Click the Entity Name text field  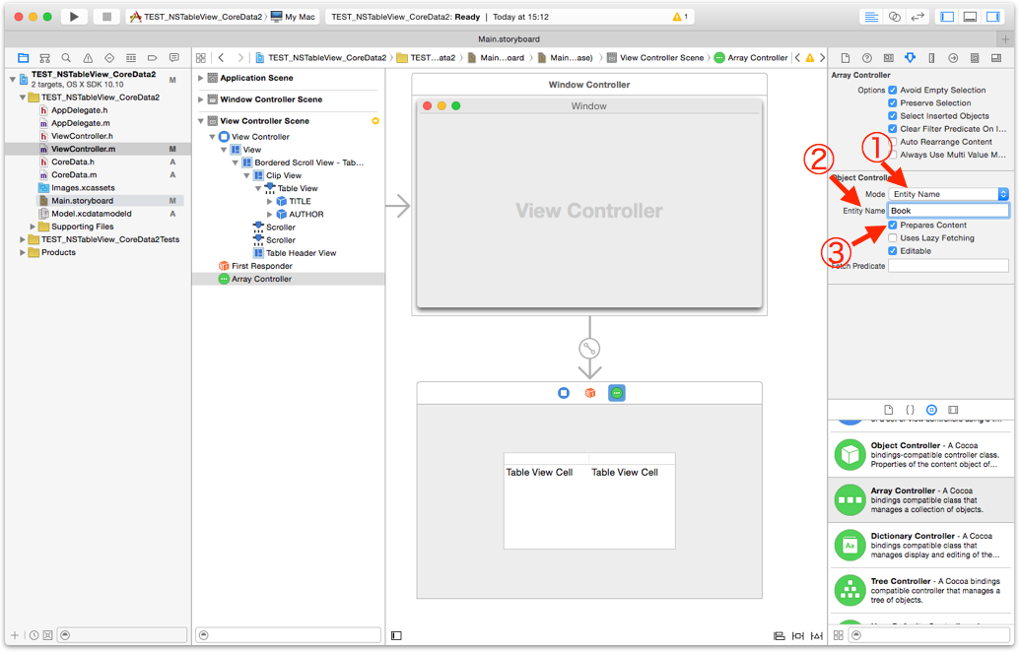[x=948, y=211]
